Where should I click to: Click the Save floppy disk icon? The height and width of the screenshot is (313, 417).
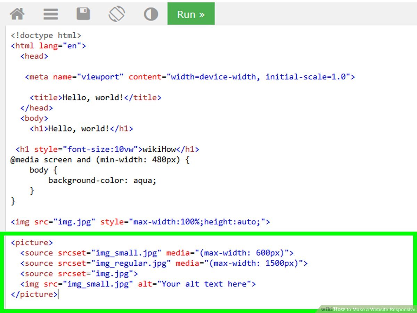83,14
